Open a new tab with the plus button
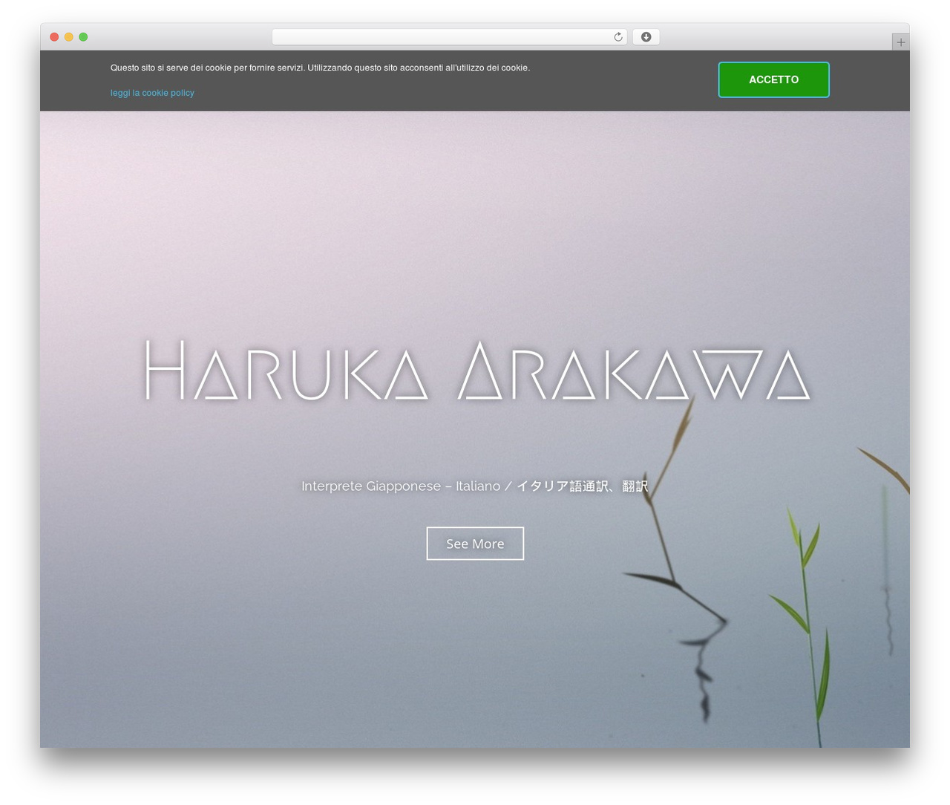The width and height of the screenshot is (950, 805). [900, 42]
